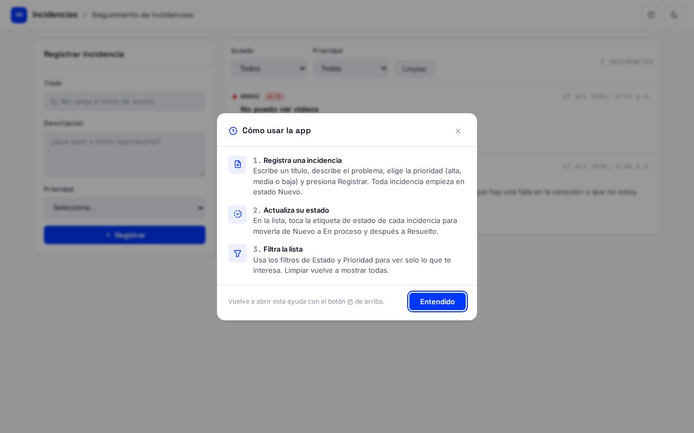The height and width of the screenshot is (433, 694).
Task: Open the 'Selecciona...' priority dropdown in the form
Action: click(x=125, y=208)
